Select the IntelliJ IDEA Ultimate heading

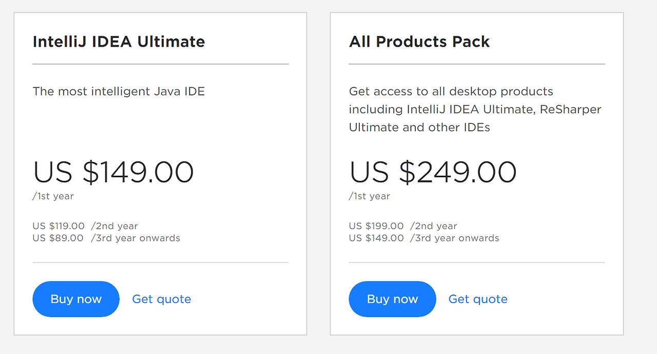pos(119,41)
